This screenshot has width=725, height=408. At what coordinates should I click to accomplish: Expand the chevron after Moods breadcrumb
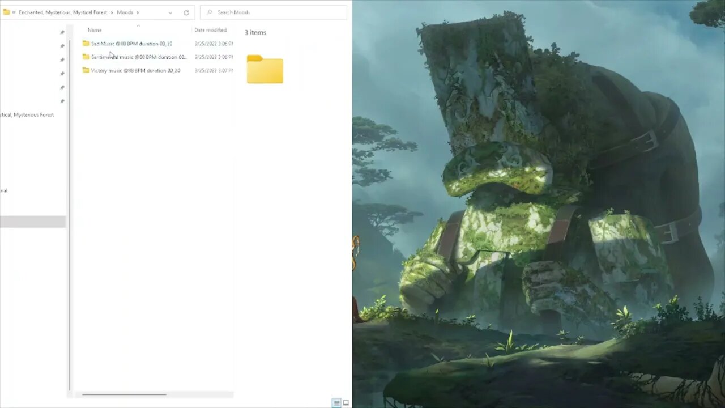(138, 12)
